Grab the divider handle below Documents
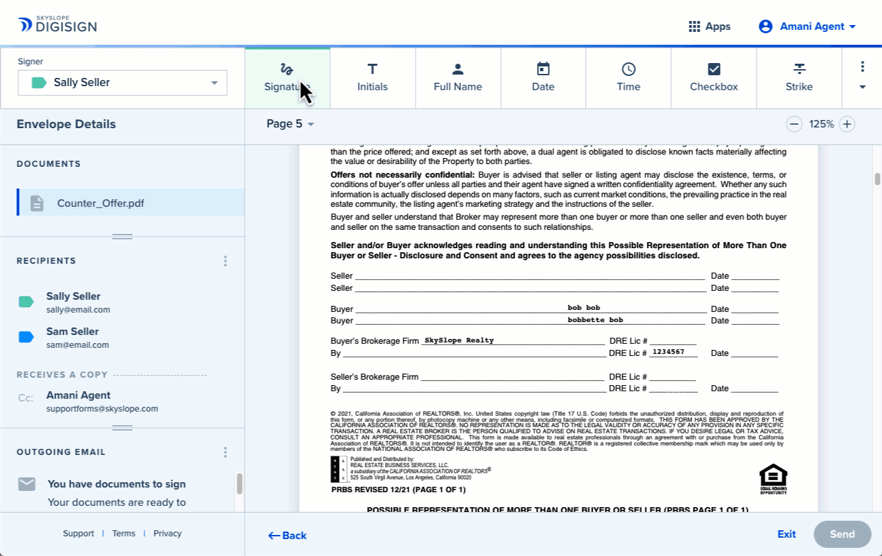Viewport: 882px width, 556px height. point(122,237)
